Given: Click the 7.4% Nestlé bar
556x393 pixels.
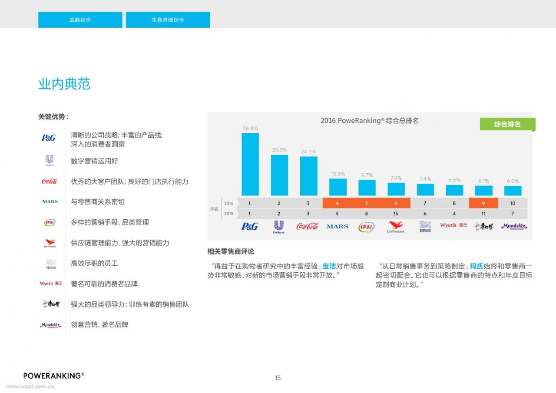Looking at the screenshot, I should [425, 190].
